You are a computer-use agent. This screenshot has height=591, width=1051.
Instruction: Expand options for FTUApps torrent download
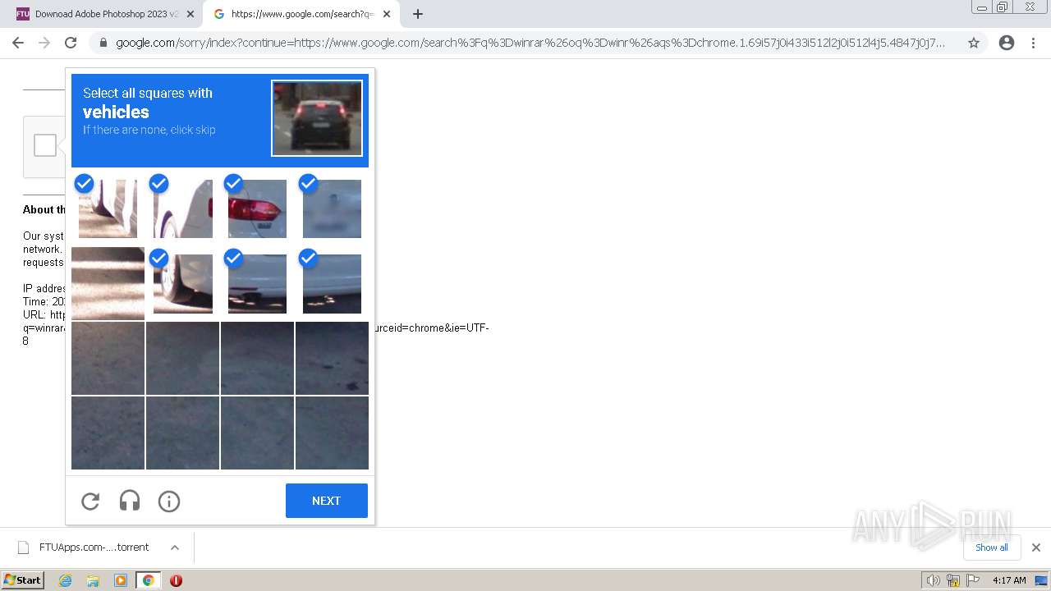pos(175,547)
